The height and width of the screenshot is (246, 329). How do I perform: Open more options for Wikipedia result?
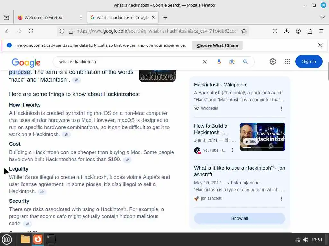pos(281,109)
